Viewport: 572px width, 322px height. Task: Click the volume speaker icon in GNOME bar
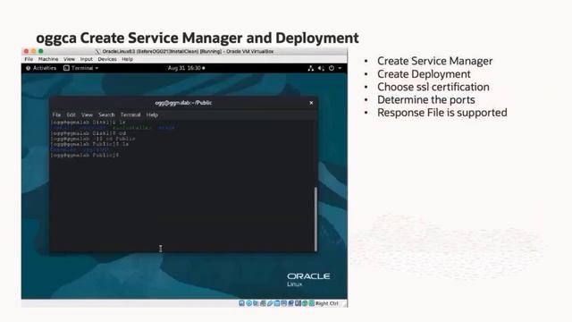click(x=321, y=68)
